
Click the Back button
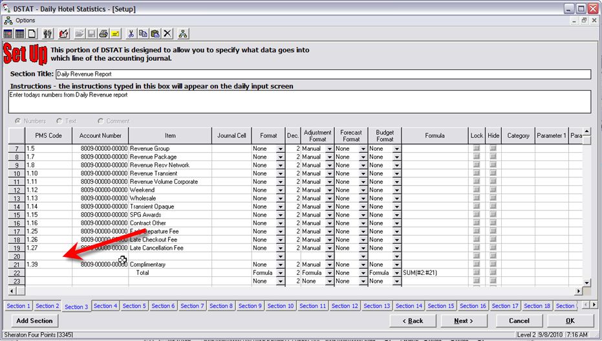413,321
